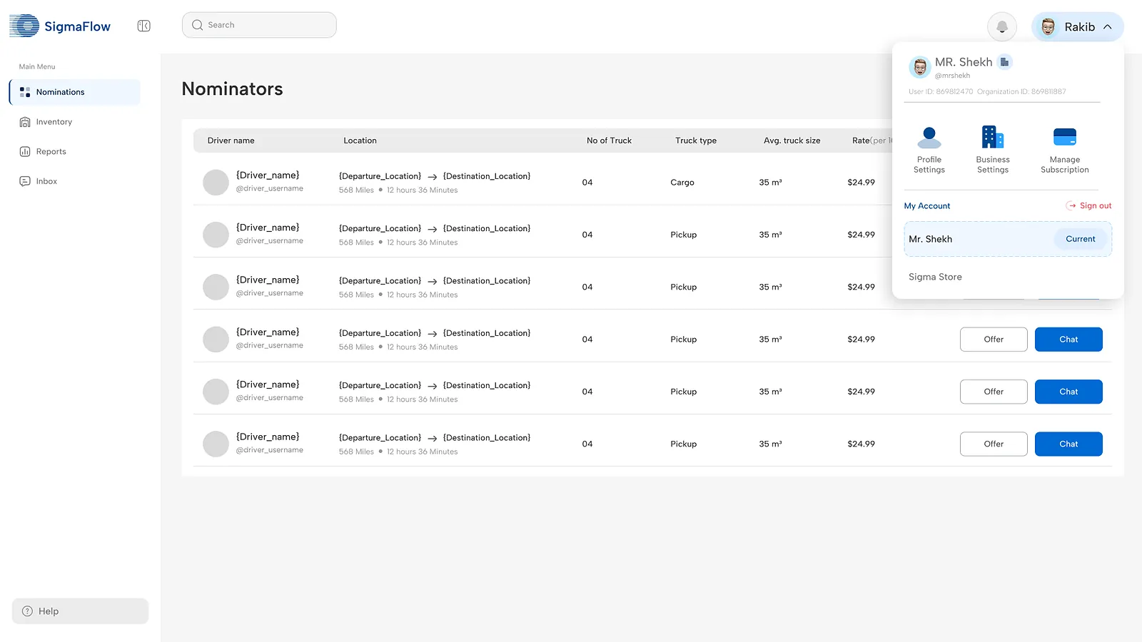1142x642 pixels.
Task: Click the organization badge next to MR. Shekh
Action: tap(1005, 62)
